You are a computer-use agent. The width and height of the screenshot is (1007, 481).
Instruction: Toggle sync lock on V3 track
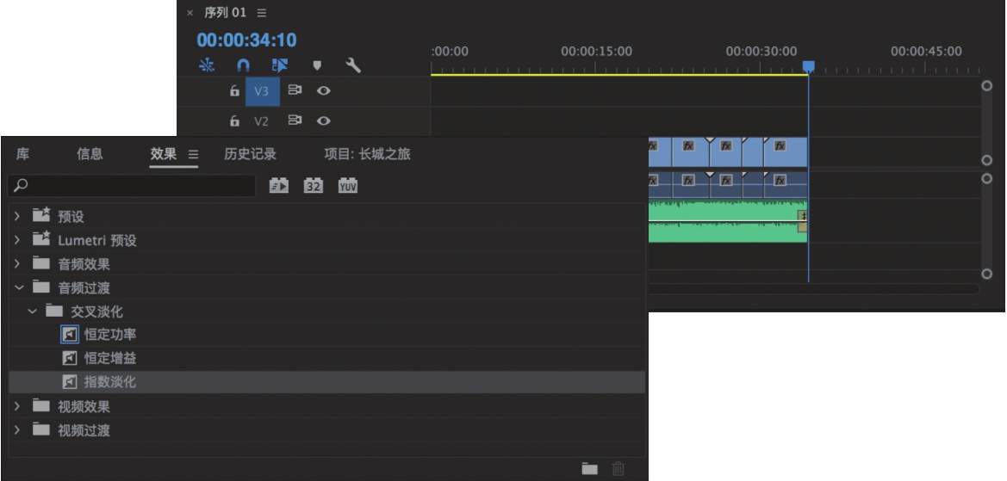click(x=295, y=90)
